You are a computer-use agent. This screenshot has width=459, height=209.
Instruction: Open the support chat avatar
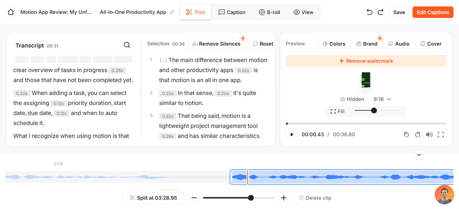click(x=444, y=194)
